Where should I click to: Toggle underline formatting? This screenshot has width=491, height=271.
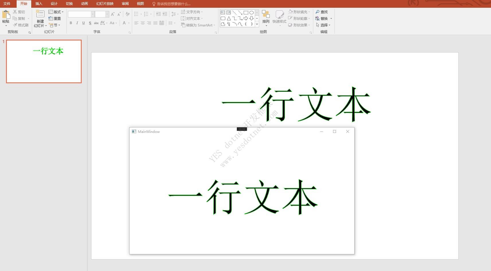coord(83,23)
